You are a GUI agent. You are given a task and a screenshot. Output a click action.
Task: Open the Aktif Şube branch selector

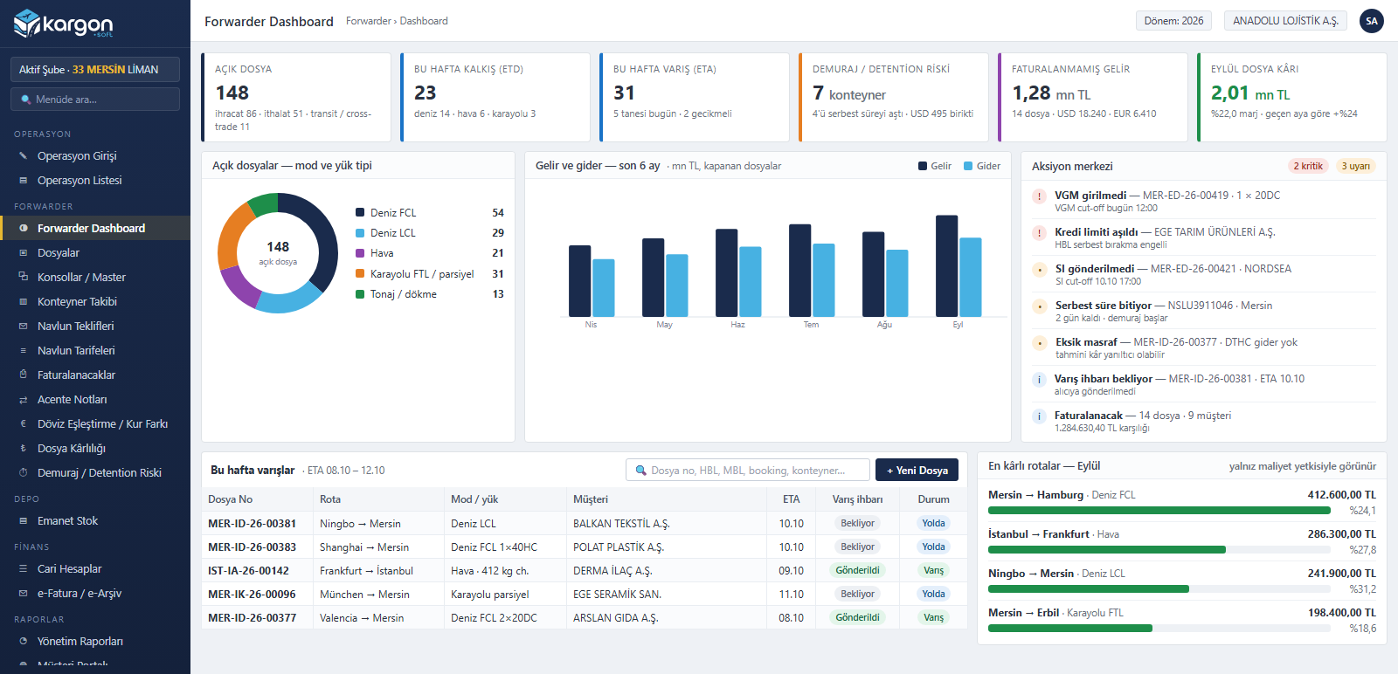[95, 70]
